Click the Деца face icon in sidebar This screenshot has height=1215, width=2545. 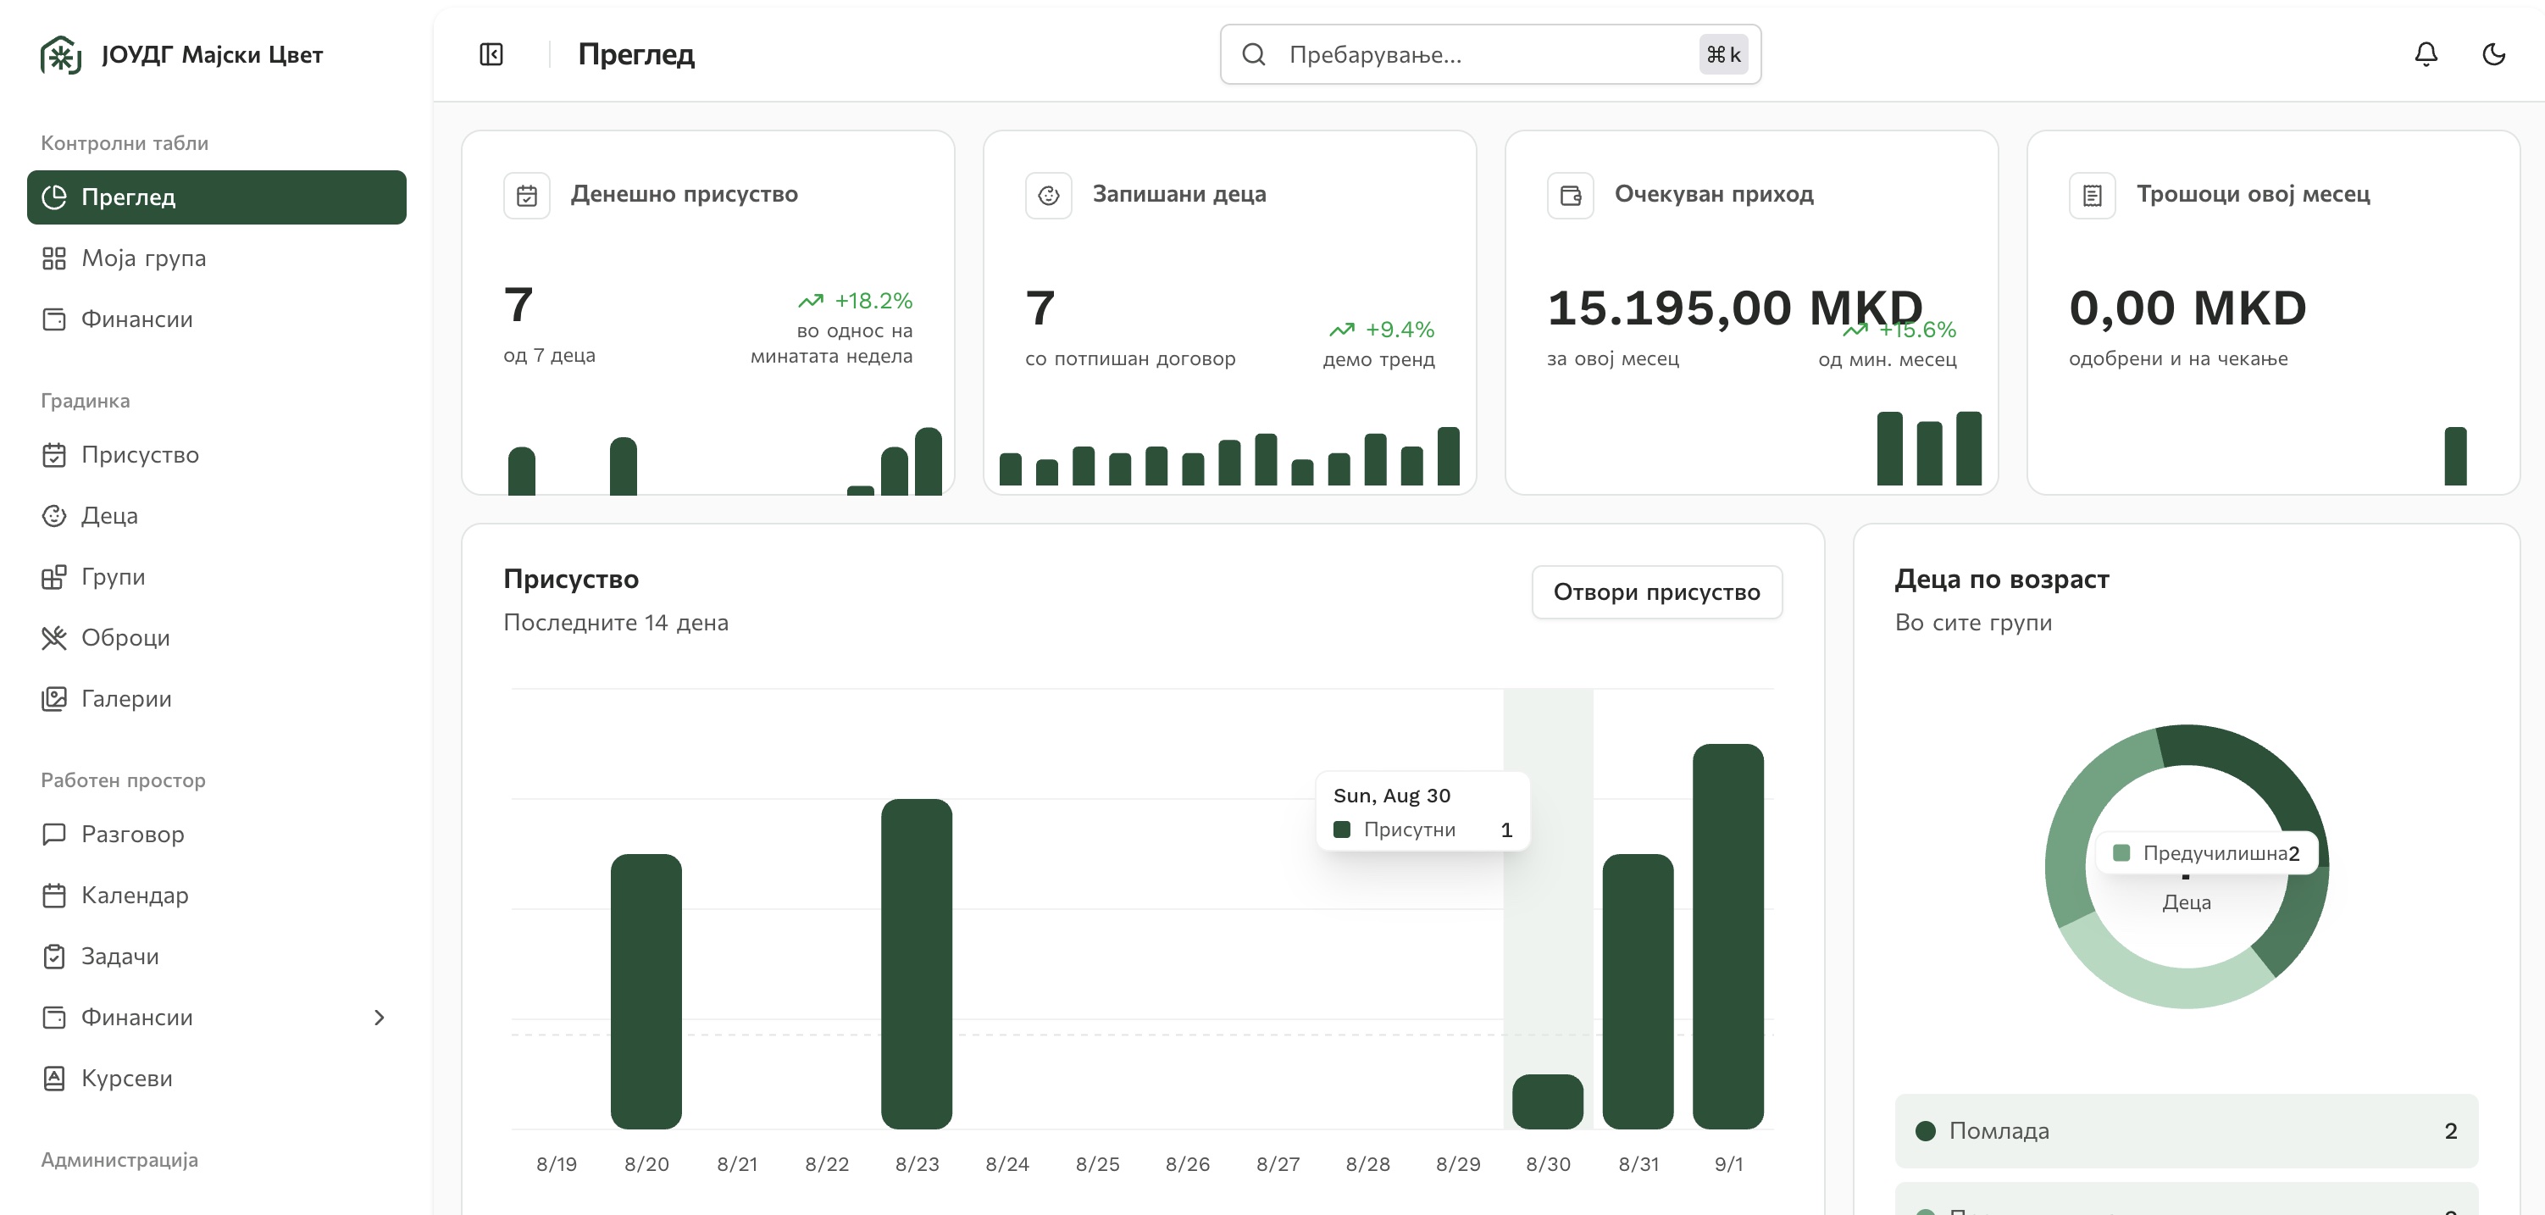(x=54, y=516)
